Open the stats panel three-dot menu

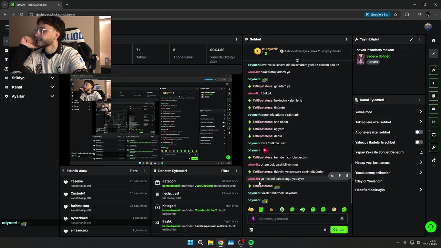coord(236,39)
